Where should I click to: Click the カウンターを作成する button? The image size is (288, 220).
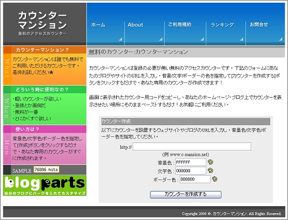coord(185,194)
